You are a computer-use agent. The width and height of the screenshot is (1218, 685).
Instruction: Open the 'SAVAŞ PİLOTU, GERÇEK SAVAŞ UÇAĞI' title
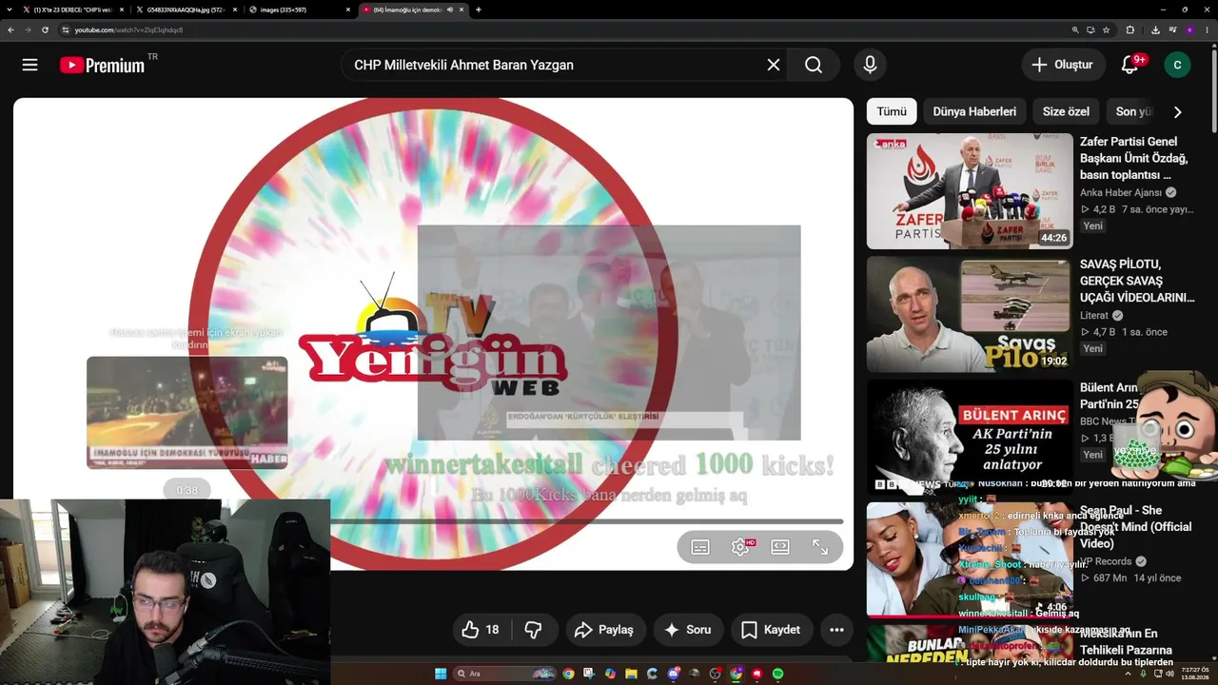pyautogui.click(x=1137, y=281)
